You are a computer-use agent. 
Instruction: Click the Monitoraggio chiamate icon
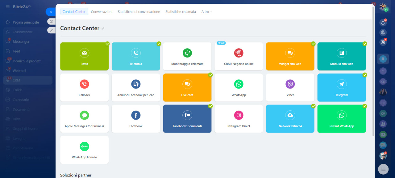tap(187, 53)
